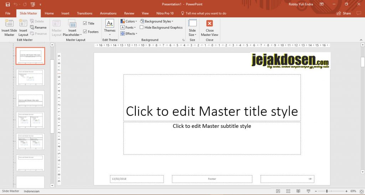Switch to the Insert tab
This screenshot has height=195, width=365.
(x=65, y=13)
